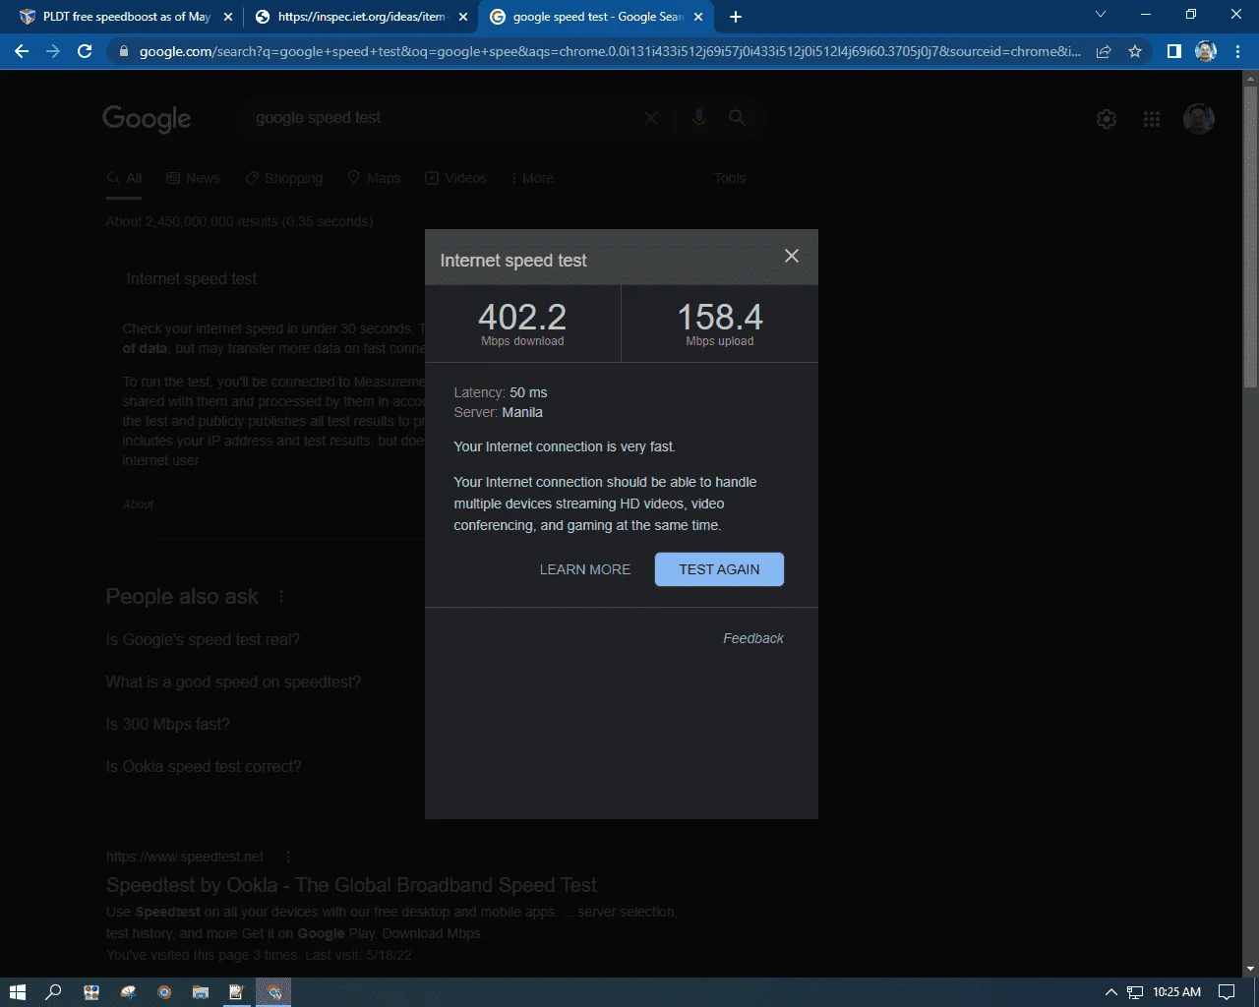Open the taskbar clock 10:25 AM
The height and width of the screenshot is (1007, 1259).
(x=1176, y=992)
